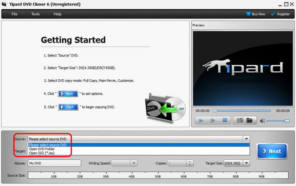Mute the preview speaker icon
296x186 pixels.
click(263, 121)
